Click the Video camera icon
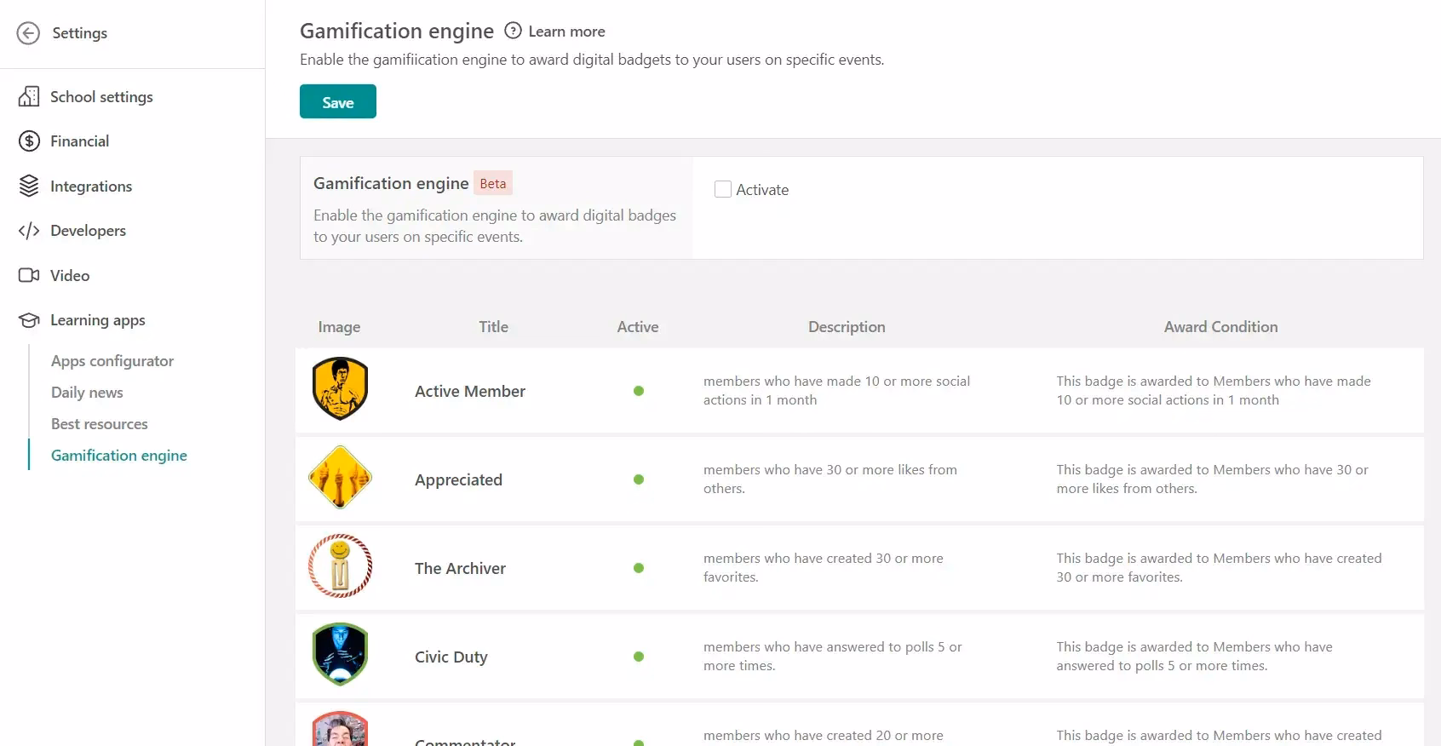Viewport: 1441px width, 746px height. (x=29, y=275)
